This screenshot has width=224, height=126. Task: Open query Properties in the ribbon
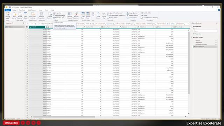click(57, 13)
